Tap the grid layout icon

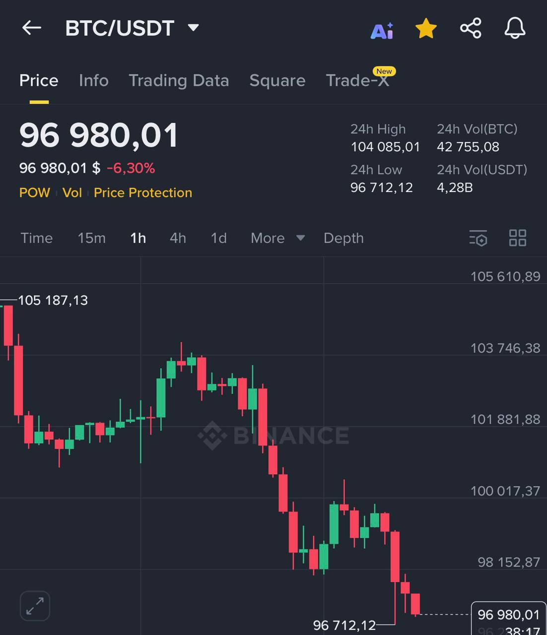[x=518, y=238]
